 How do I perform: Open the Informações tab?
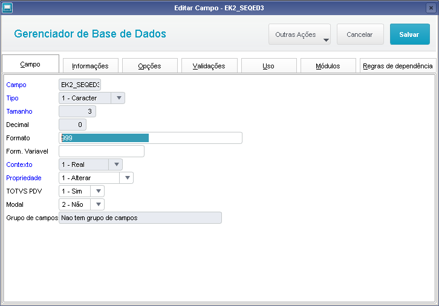91,66
